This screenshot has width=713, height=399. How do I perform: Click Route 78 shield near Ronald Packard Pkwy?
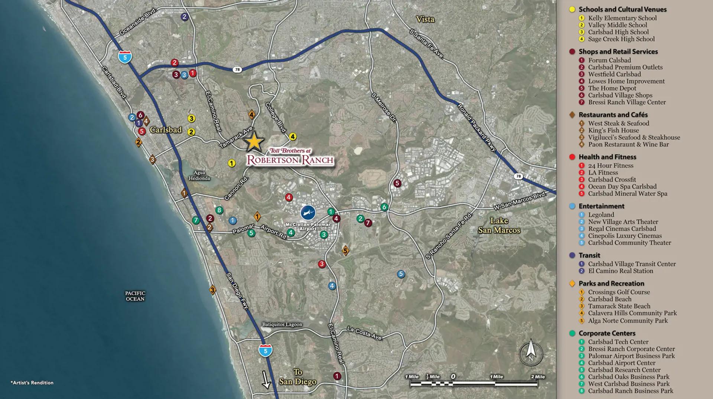518,176
